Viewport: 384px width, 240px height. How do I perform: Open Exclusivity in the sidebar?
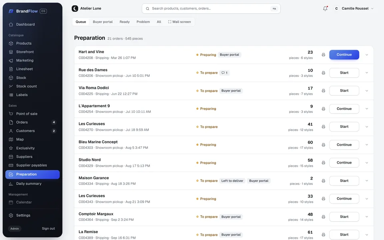pyautogui.click(x=32, y=148)
